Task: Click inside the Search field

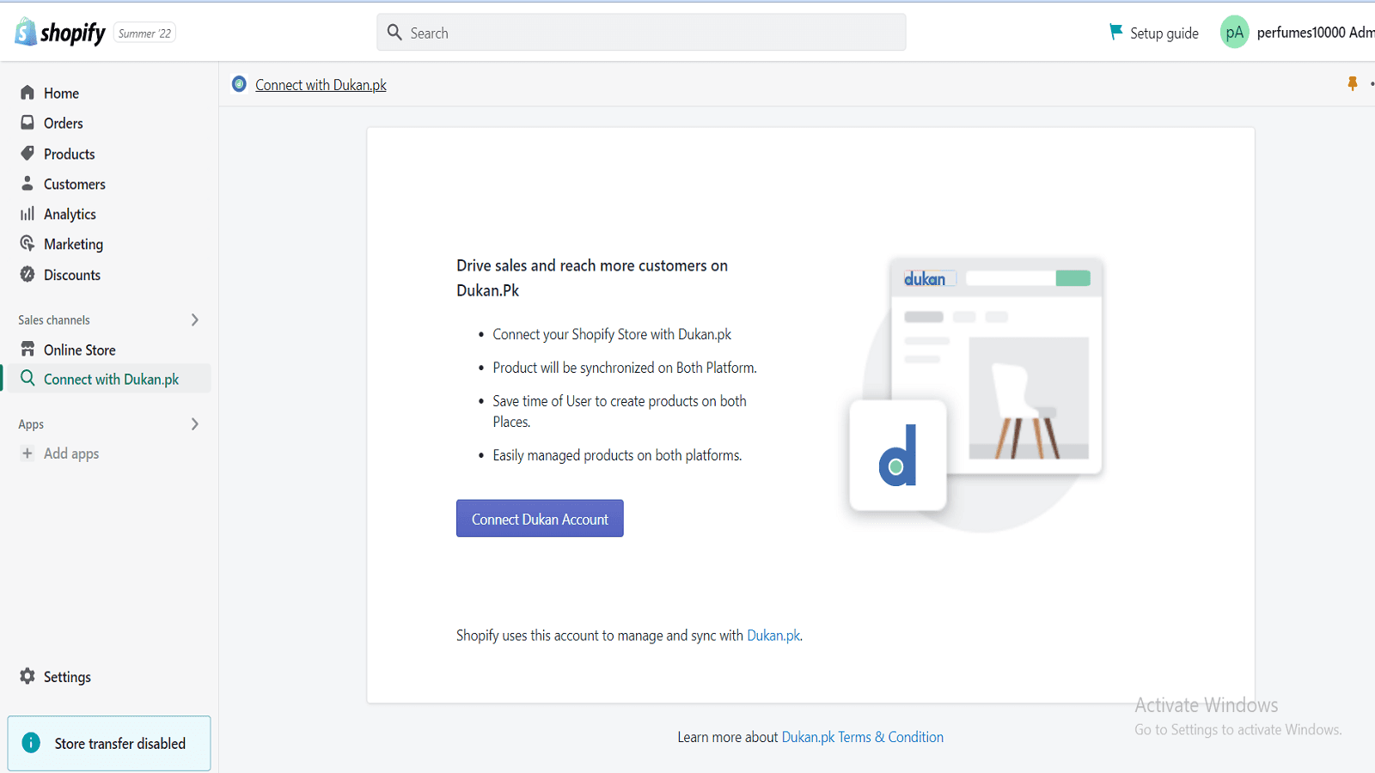Action: tap(641, 32)
